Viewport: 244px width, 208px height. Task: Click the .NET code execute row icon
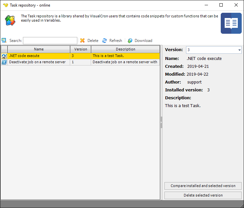click(4, 56)
